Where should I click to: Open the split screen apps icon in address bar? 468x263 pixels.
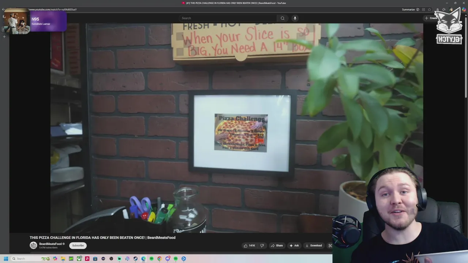click(423, 9)
